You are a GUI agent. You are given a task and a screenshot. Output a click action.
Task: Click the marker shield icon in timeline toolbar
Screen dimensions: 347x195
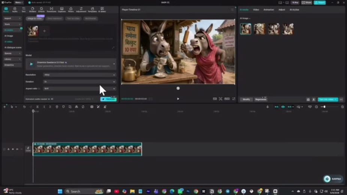click(x=63, y=106)
